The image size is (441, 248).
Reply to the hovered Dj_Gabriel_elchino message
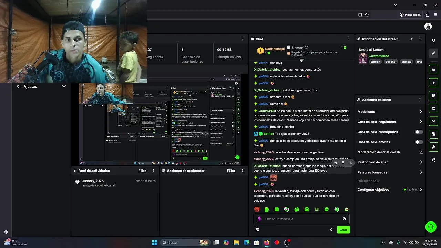(x=336, y=163)
